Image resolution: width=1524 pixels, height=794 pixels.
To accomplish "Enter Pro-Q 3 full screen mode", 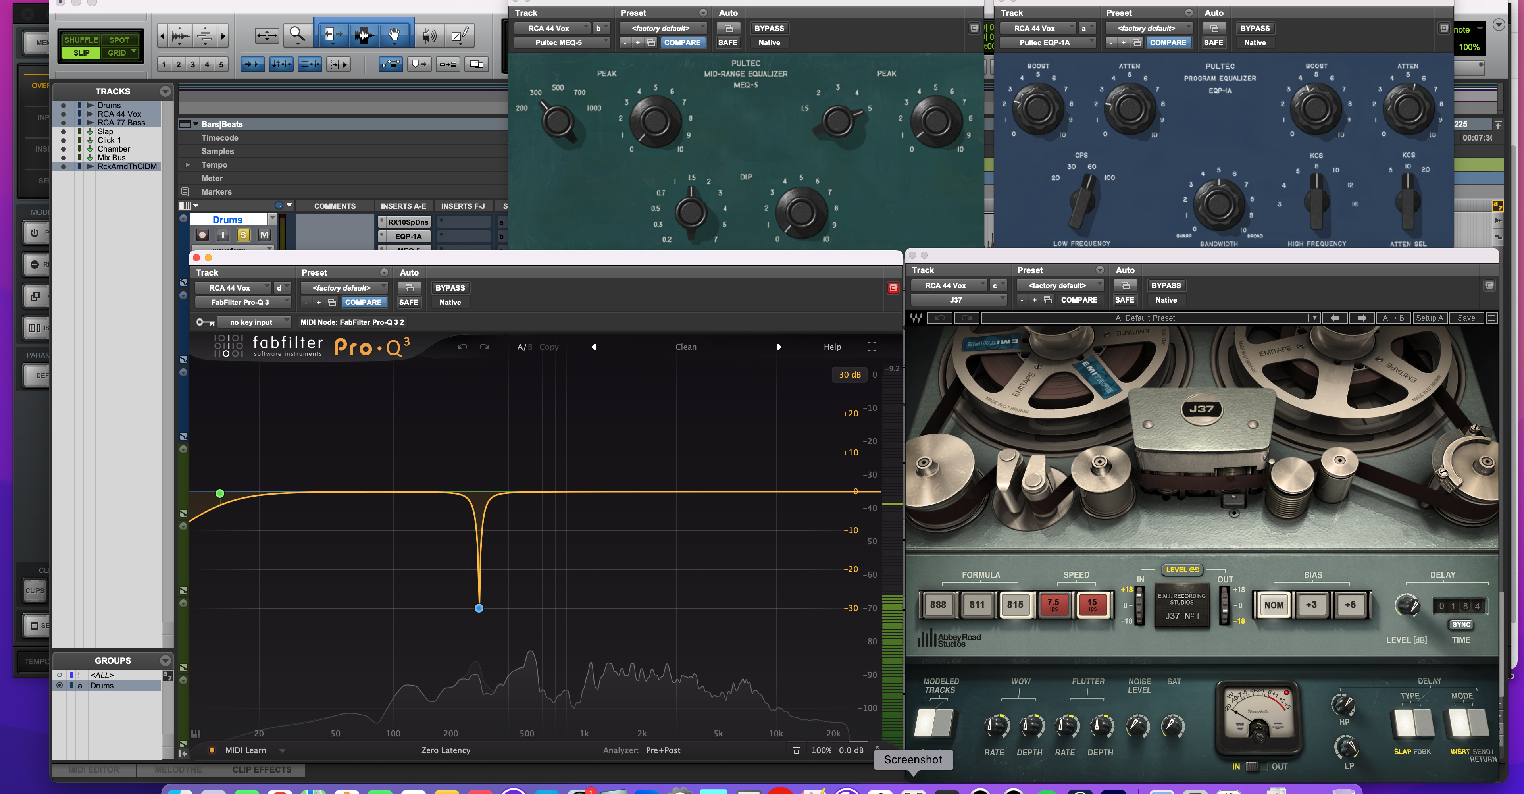I will pyautogui.click(x=872, y=347).
